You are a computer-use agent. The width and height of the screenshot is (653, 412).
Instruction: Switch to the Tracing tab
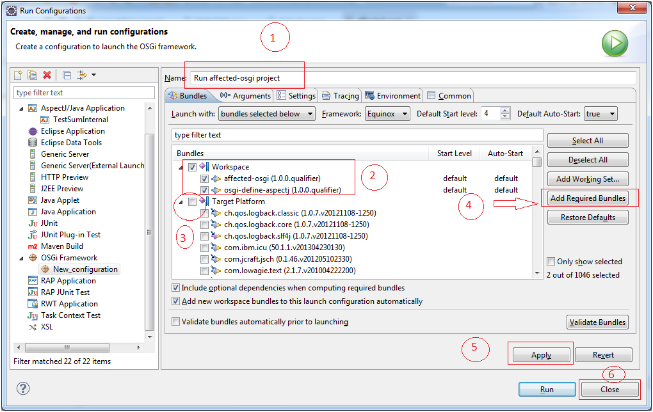point(340,96)
